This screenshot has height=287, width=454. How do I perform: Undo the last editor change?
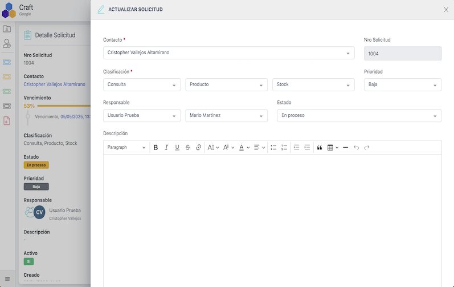coord(356,148)
